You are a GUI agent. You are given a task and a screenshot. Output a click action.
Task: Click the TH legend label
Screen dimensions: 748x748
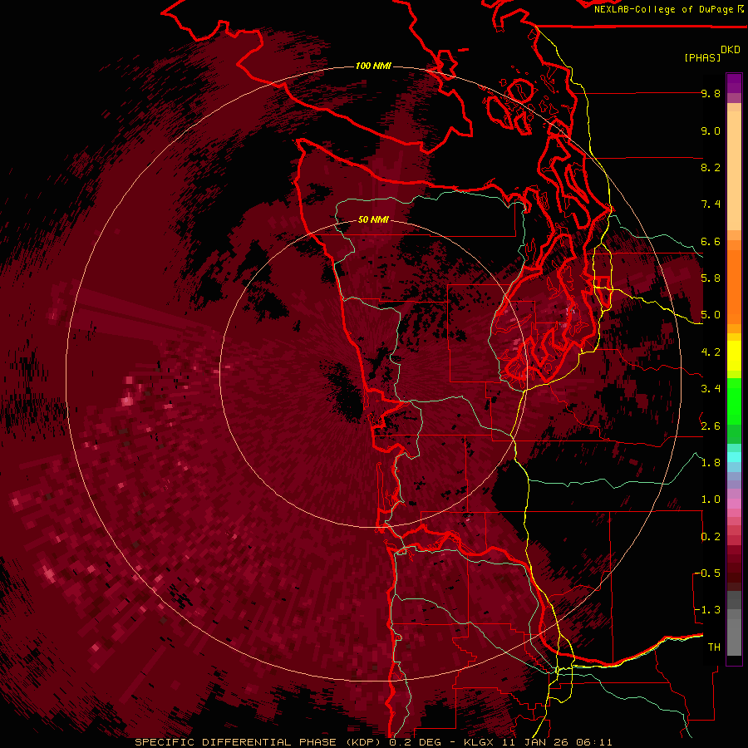[x=714, y=647]
